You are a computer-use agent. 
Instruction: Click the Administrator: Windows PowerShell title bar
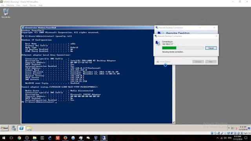[x=88, y=28]
